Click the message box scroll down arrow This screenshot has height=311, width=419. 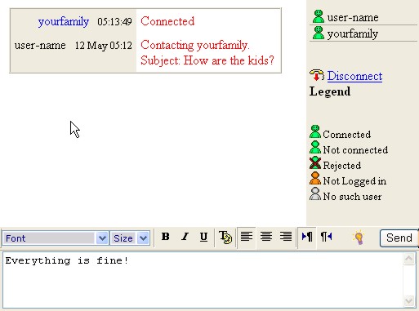coord(409,300)
